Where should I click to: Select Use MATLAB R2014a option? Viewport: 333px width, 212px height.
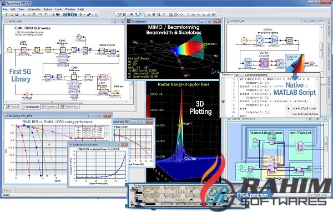tap(305, 114)
